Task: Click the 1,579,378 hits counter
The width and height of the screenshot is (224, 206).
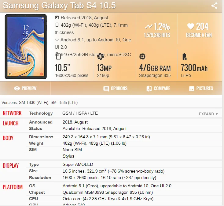Action: point(157,35)
